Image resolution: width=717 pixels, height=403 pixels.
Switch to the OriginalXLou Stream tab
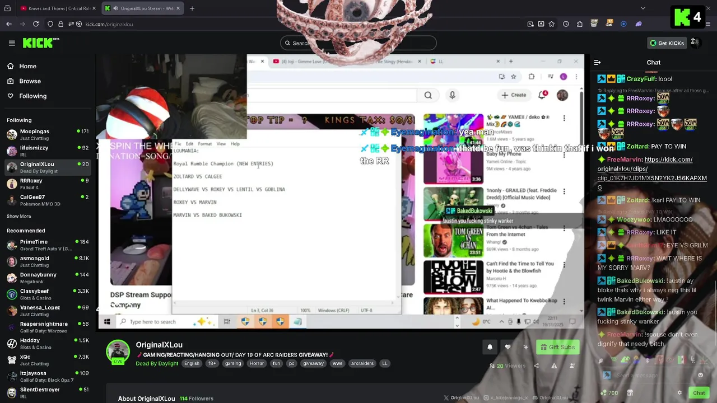pos(142,8)
